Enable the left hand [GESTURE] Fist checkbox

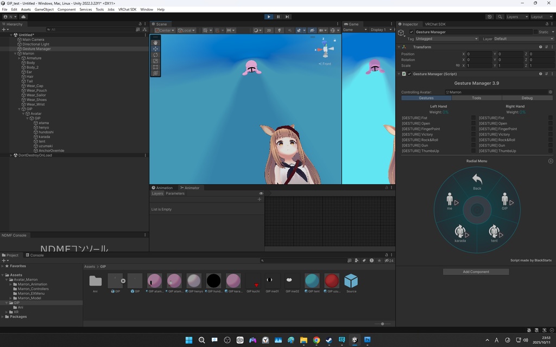(x=473, y=118)
